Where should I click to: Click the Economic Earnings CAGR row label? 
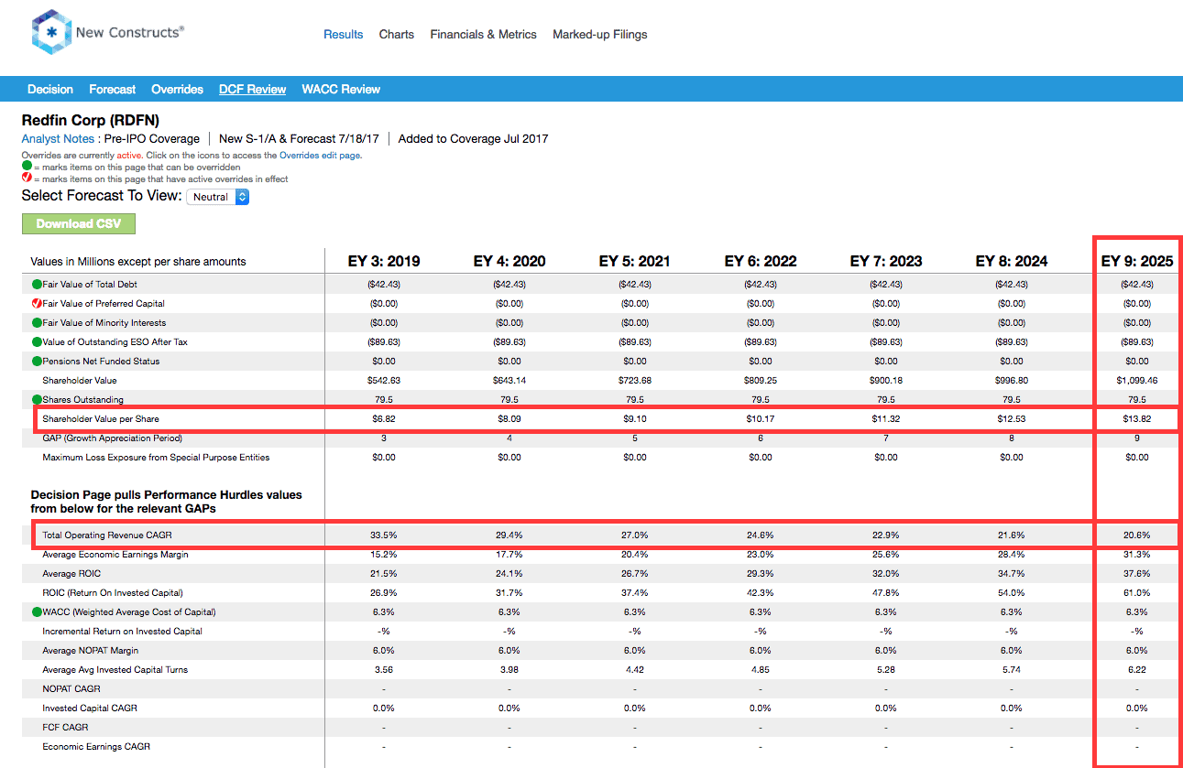(x=96, y=746)
